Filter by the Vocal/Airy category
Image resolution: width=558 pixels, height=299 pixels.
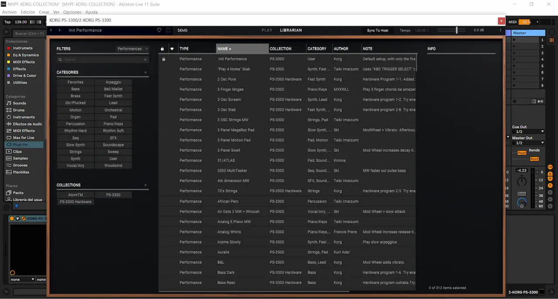75,166
